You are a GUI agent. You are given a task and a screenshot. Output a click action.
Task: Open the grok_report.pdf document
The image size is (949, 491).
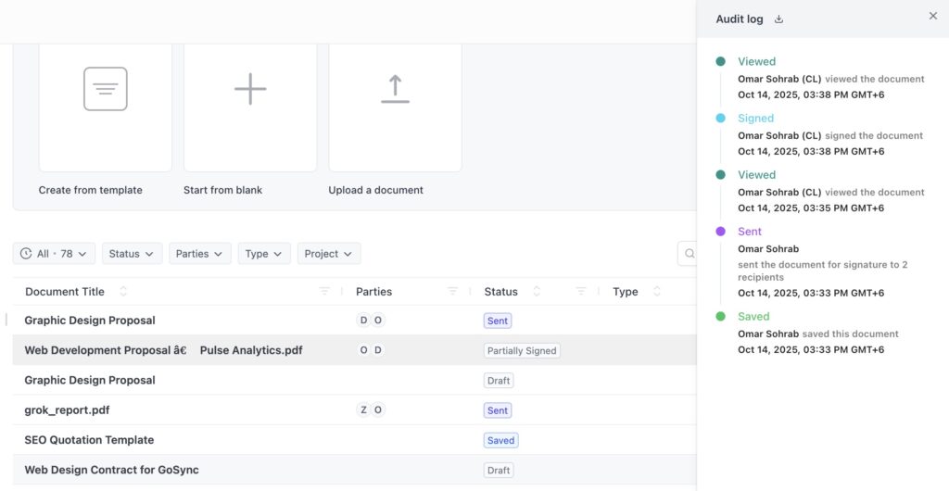67,410
